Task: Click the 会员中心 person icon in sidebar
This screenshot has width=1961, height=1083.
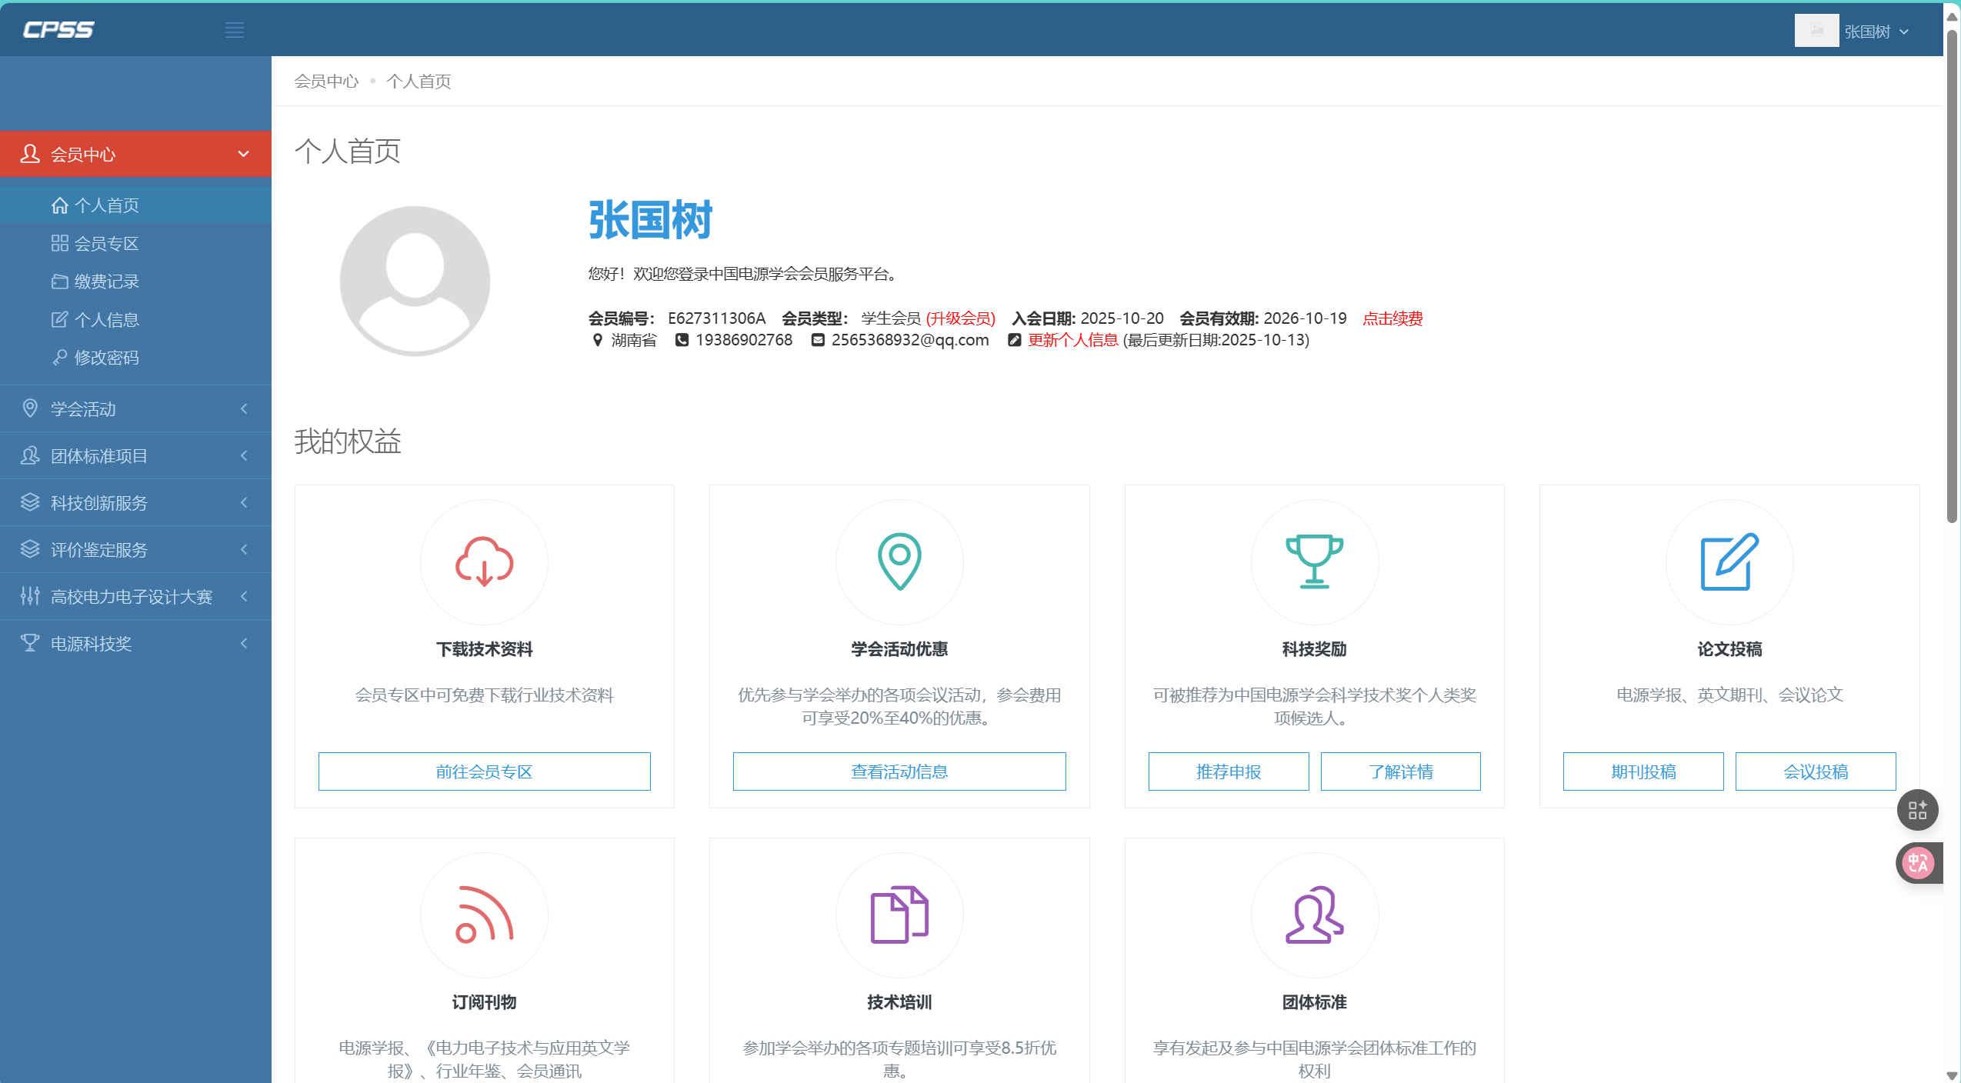Action: [x=30, y=154]
